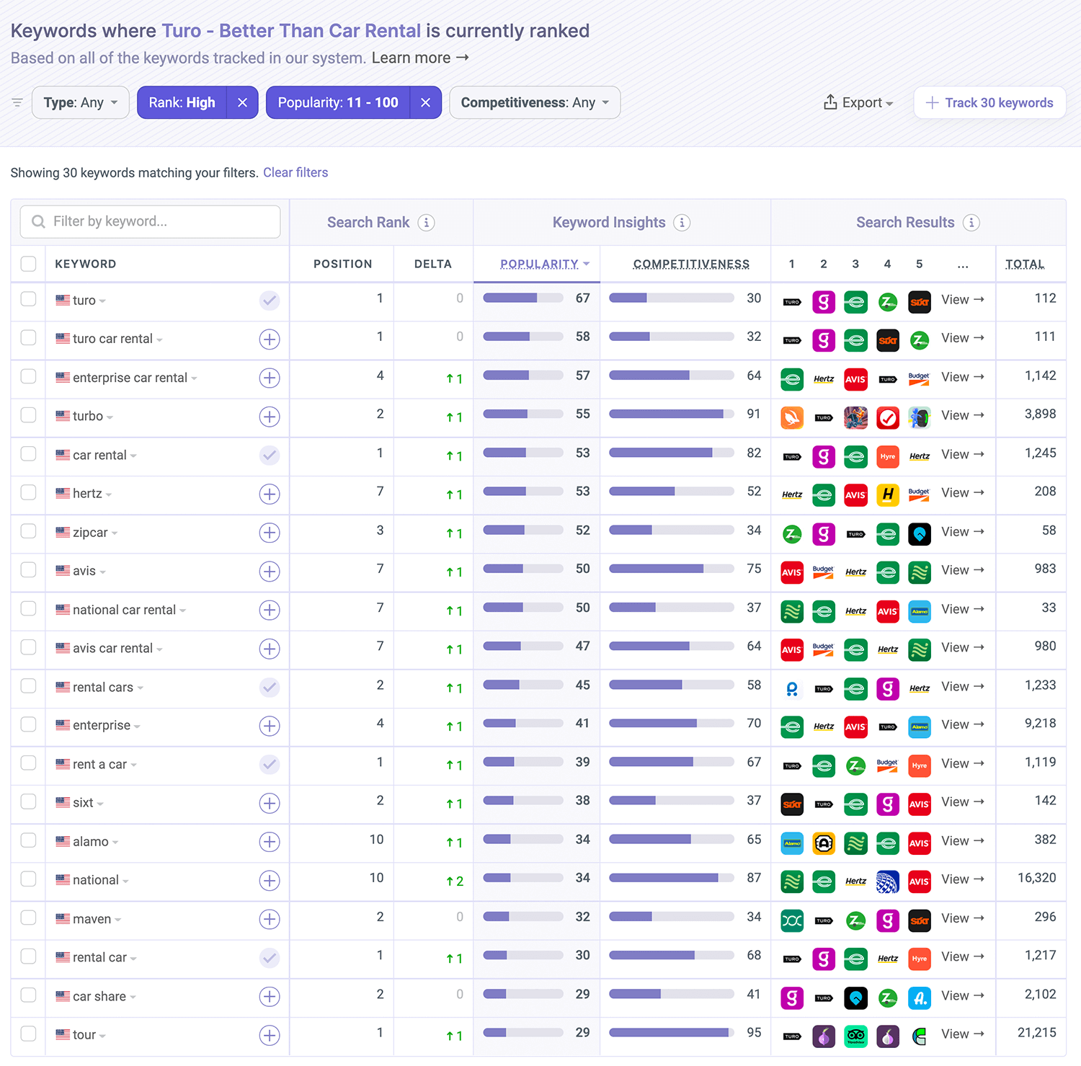Click checkmark icon on 'car rental' row
Image resolution: width=1081 pixels, height=1066 pixels.
click(270, 456)
